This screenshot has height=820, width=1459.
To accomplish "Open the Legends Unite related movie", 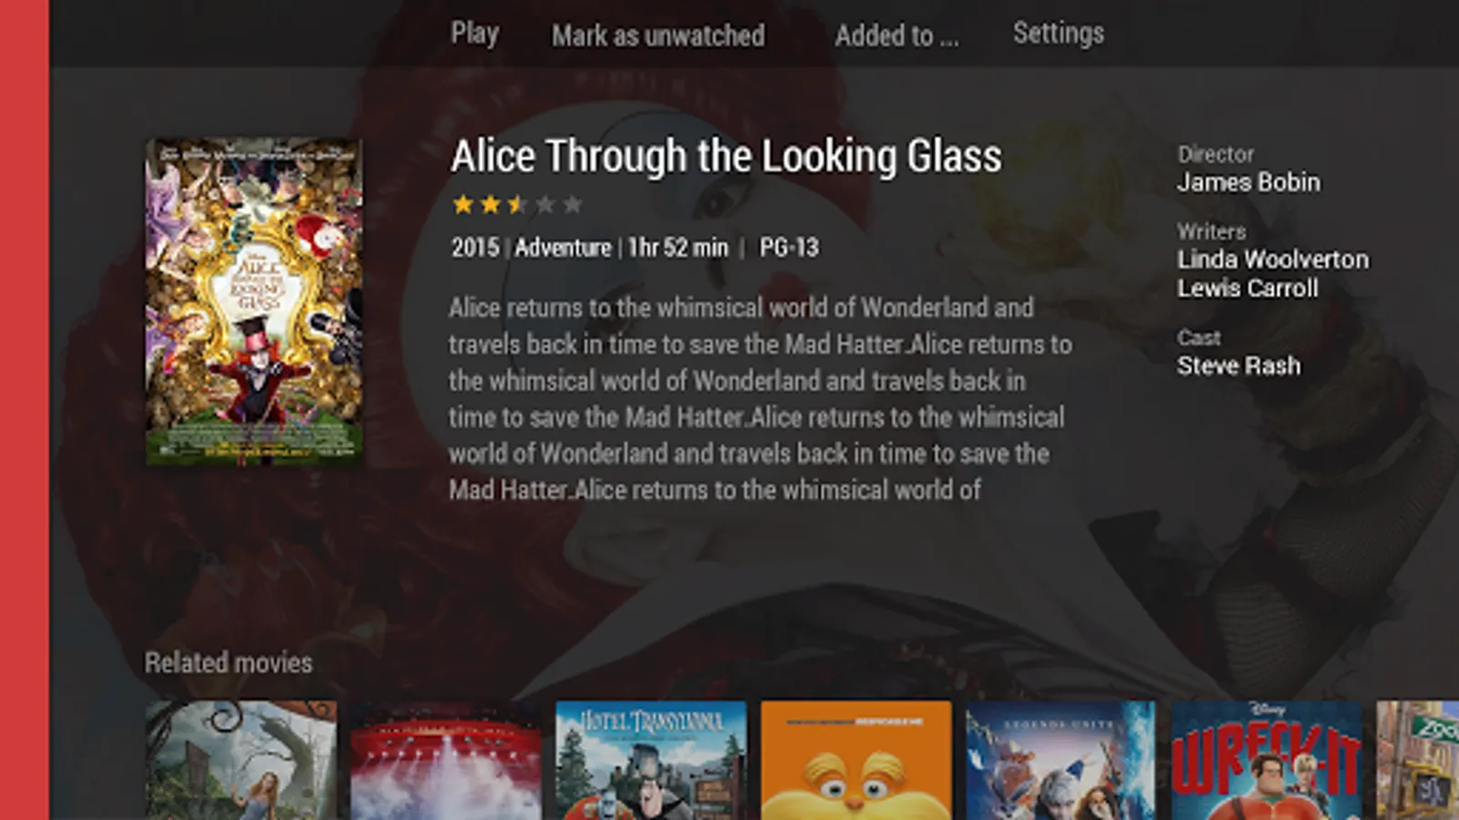I will [x=1061, y=760].
